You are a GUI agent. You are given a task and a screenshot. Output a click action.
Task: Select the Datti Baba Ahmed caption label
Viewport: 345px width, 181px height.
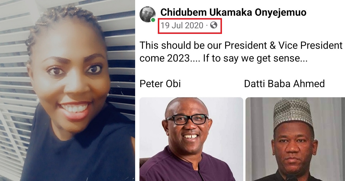[x=284, y=84]
